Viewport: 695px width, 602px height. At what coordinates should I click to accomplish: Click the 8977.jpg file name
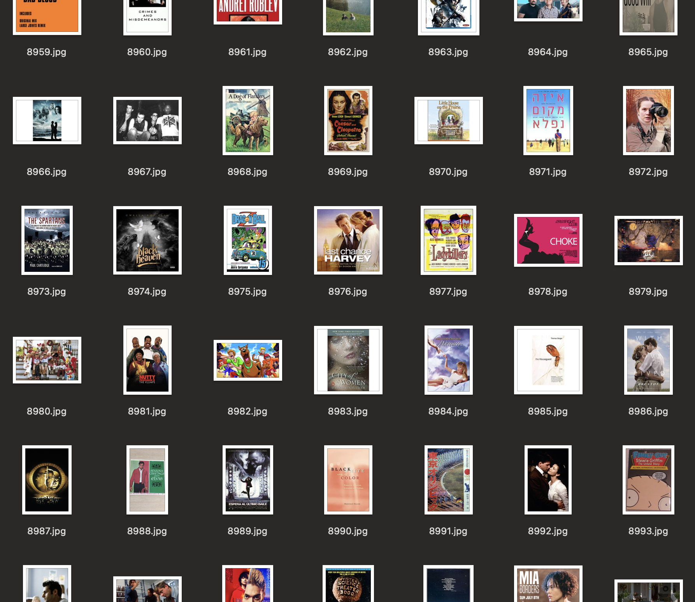pos(448,292)
